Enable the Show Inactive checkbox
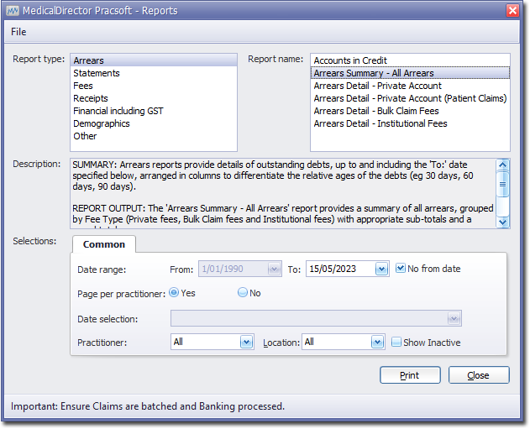This screenshot has width=530, height=429. pos(396,342)
